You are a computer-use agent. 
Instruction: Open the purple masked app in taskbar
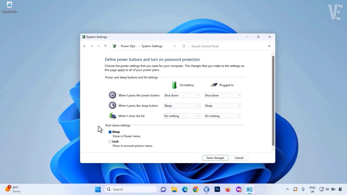(239, 189)
